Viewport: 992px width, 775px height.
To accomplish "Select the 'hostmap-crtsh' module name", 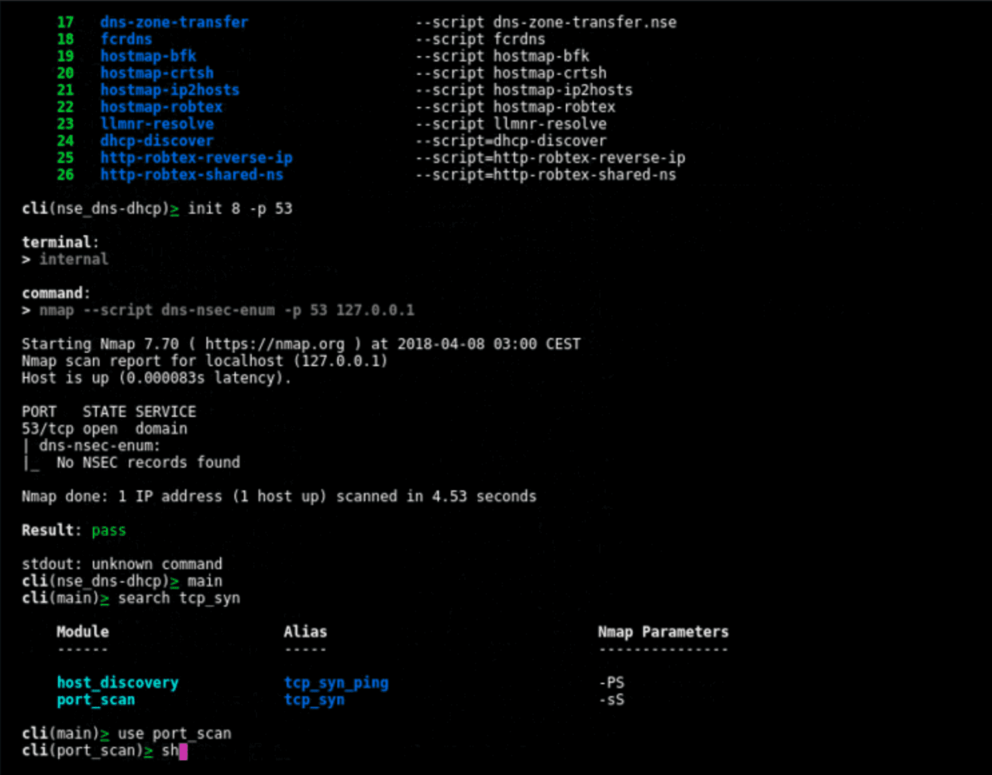I will 157,73.
